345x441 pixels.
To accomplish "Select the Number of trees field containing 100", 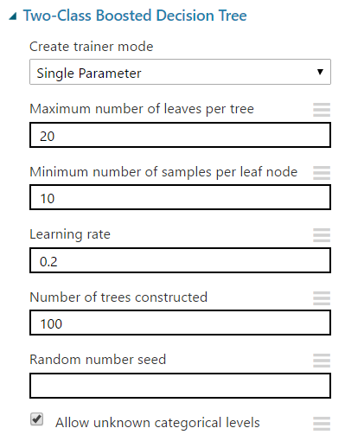I will point(180,323).
